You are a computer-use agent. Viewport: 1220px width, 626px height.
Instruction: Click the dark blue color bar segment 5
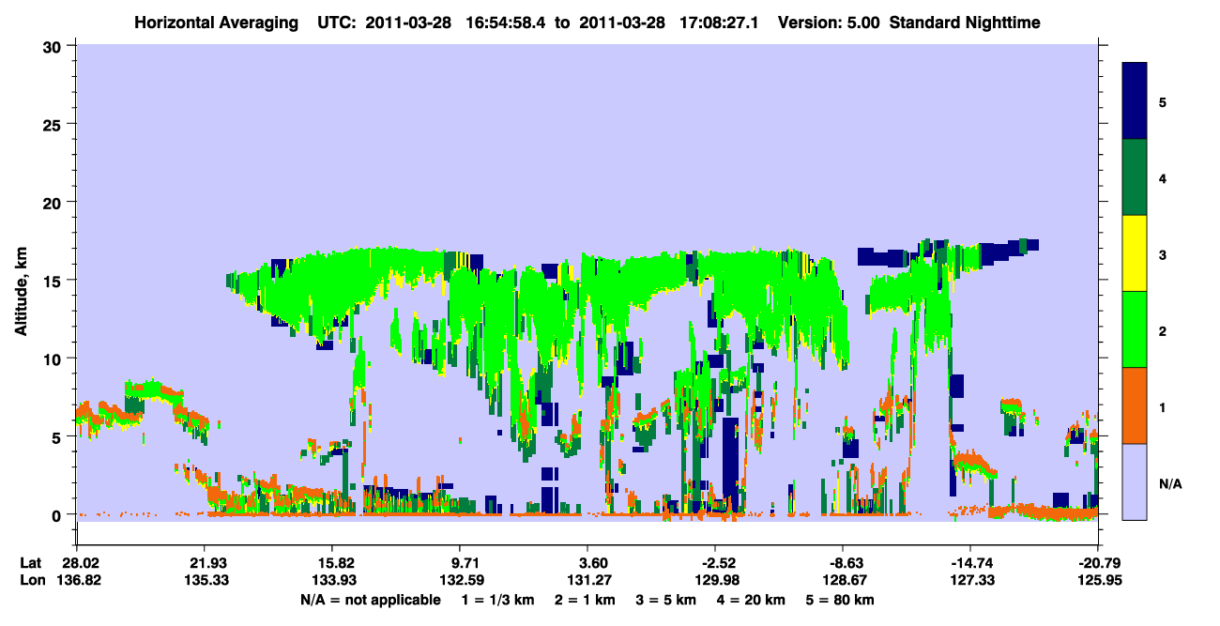1135,101
